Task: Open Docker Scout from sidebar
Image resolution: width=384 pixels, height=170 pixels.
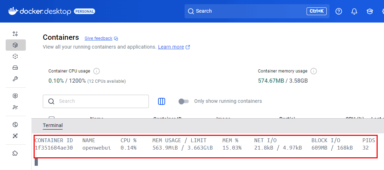Action: pos(15,96)
